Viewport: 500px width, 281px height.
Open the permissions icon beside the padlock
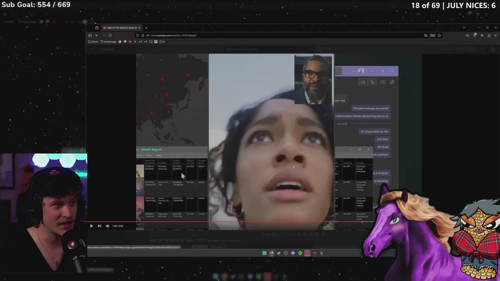click(148, 36)
